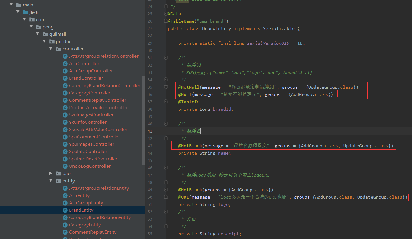
Task: Select CommentReplayEntity in the tree
Action: [93, 232]
